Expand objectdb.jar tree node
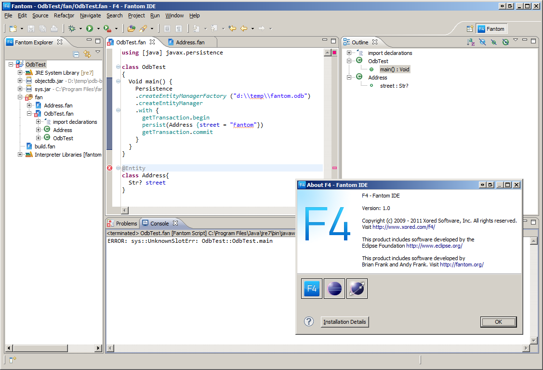 tap(20, 81)
